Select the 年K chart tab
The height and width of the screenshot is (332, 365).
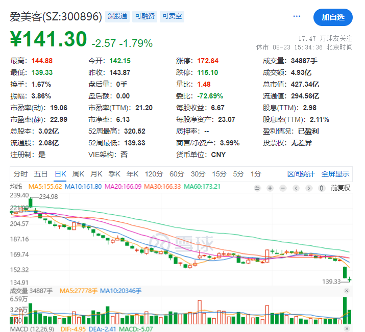tap(132, 174)
